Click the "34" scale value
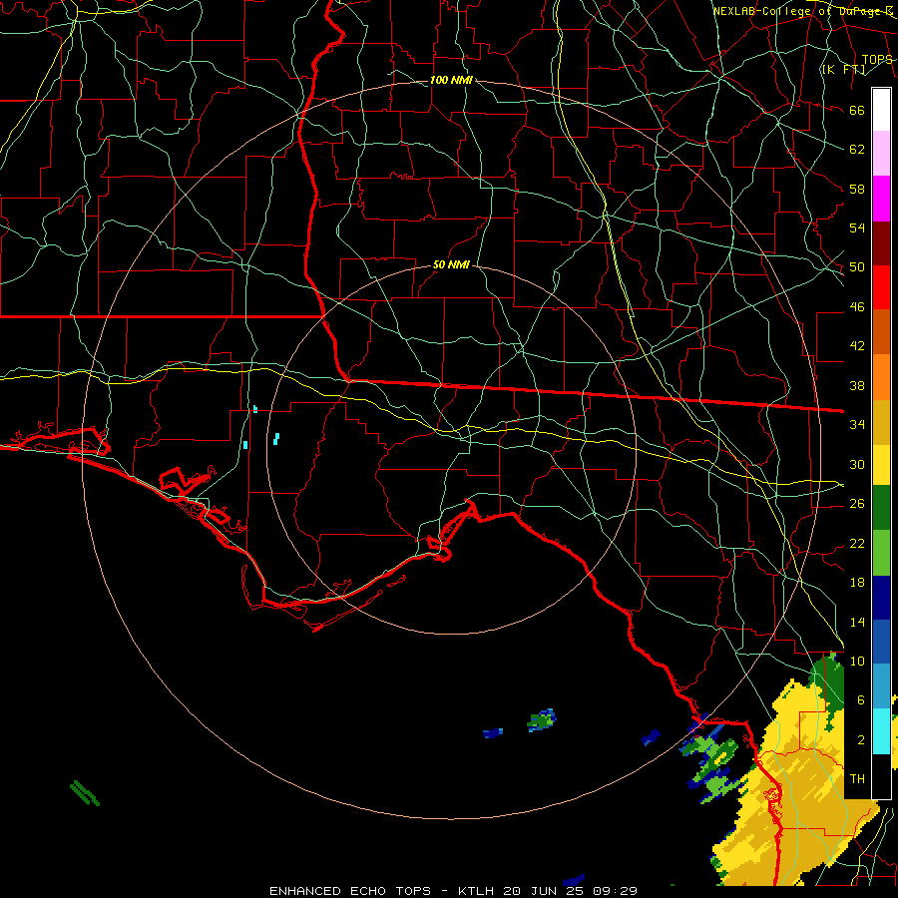 click(x=857, y=424)
